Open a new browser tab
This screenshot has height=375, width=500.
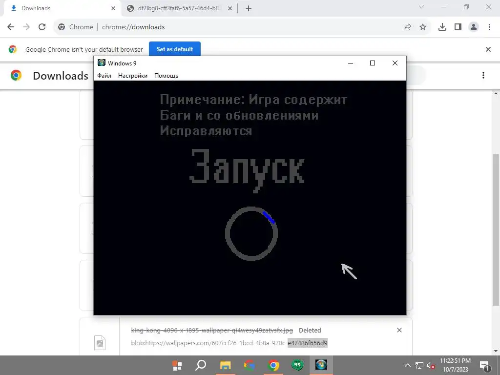[249, 8]
